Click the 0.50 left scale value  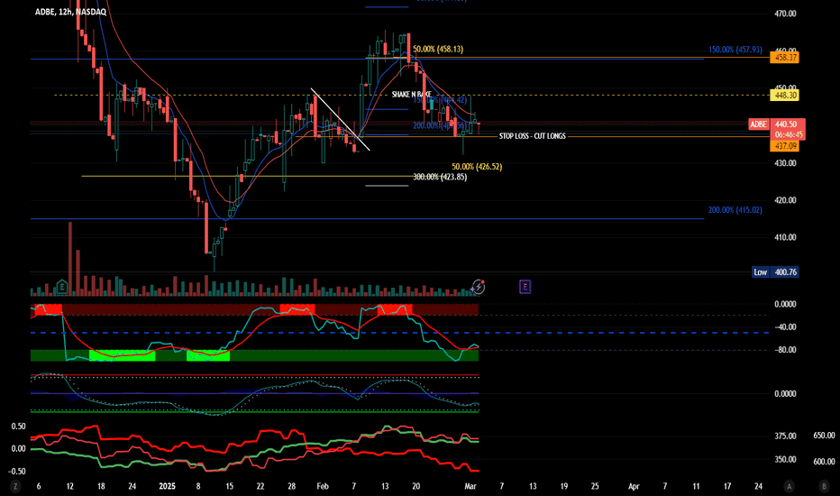point(18,427)
